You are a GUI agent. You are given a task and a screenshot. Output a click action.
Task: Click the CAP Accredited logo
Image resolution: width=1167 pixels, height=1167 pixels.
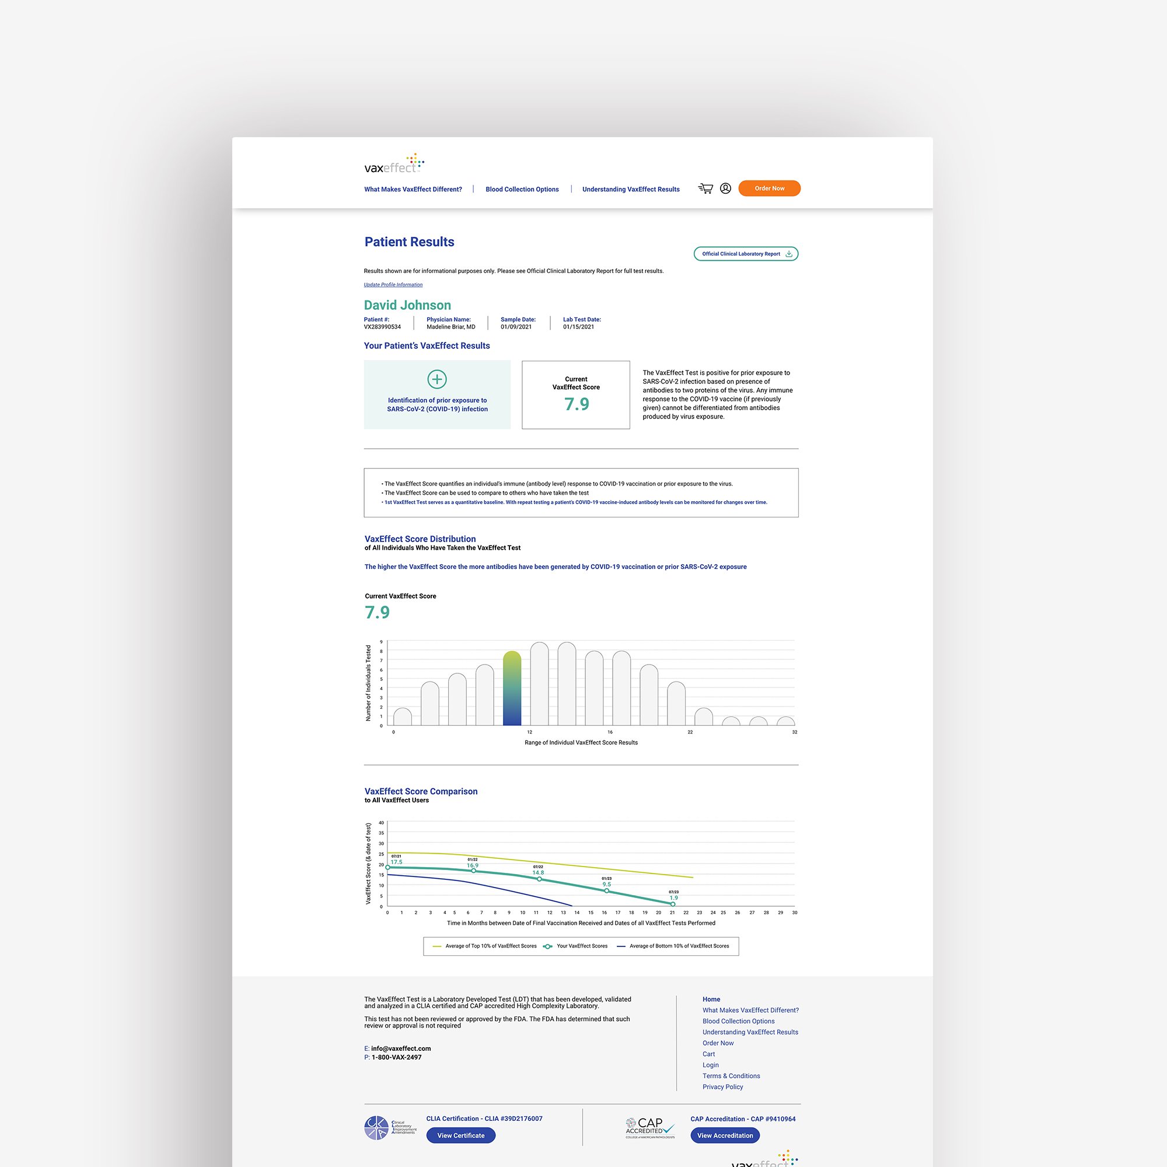pyautogui.click(x=650, y=1128)
